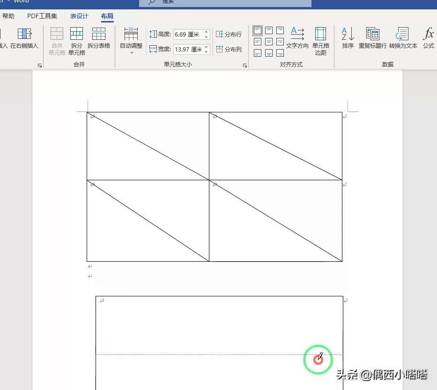Click Distribute Columns (分布列)

pyautogui.click(x=230, y=49)
